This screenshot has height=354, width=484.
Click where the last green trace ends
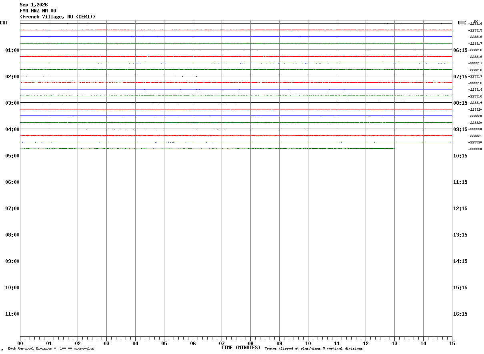394,149
